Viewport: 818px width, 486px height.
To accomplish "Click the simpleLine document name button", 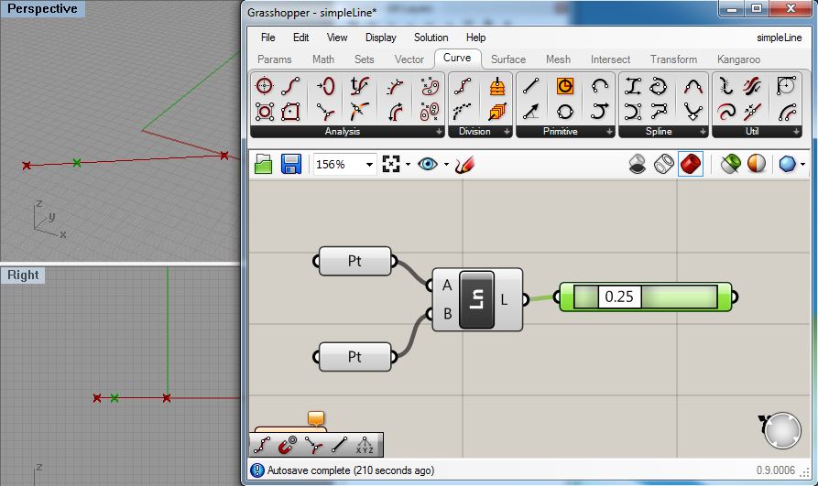I will [780, 38].
